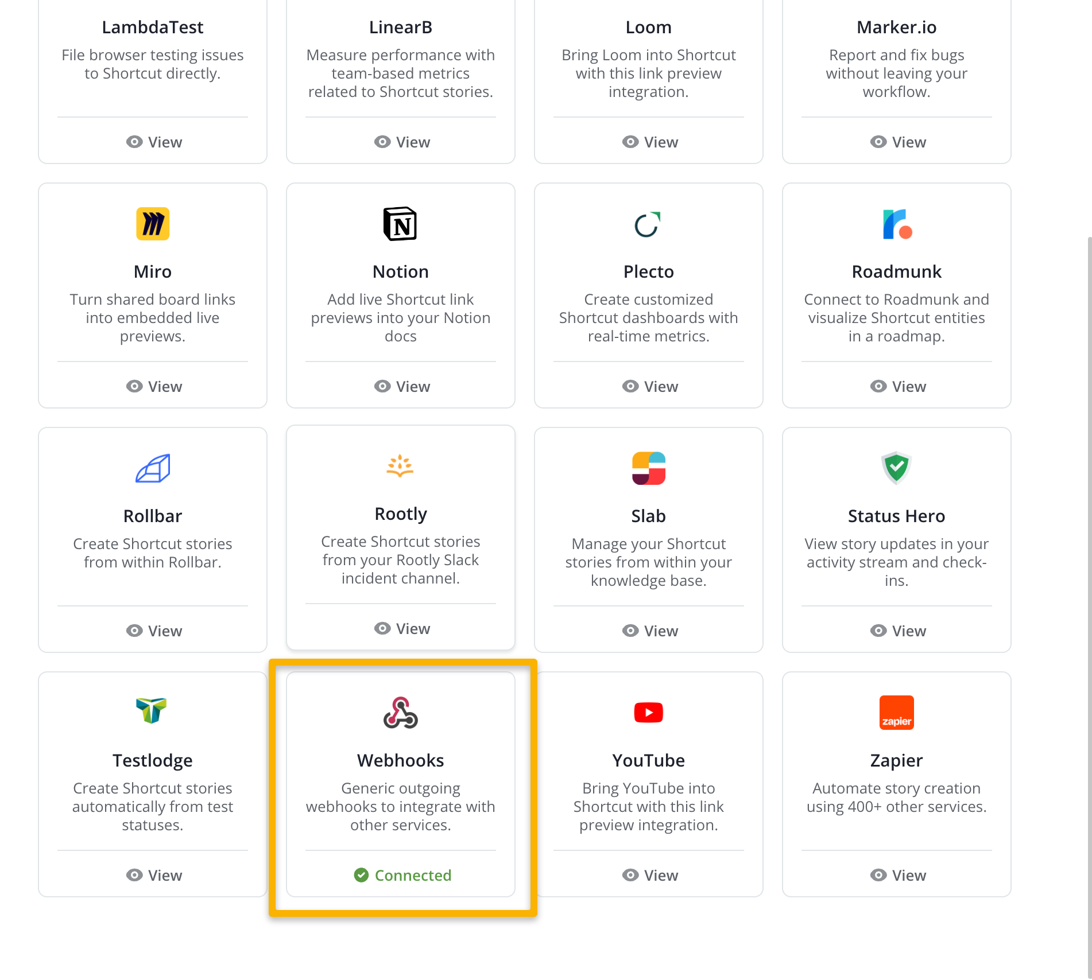This screenshot has height=980, width=1092.
Task: Click the Rootly logo icon
Action: pos(400,466)
